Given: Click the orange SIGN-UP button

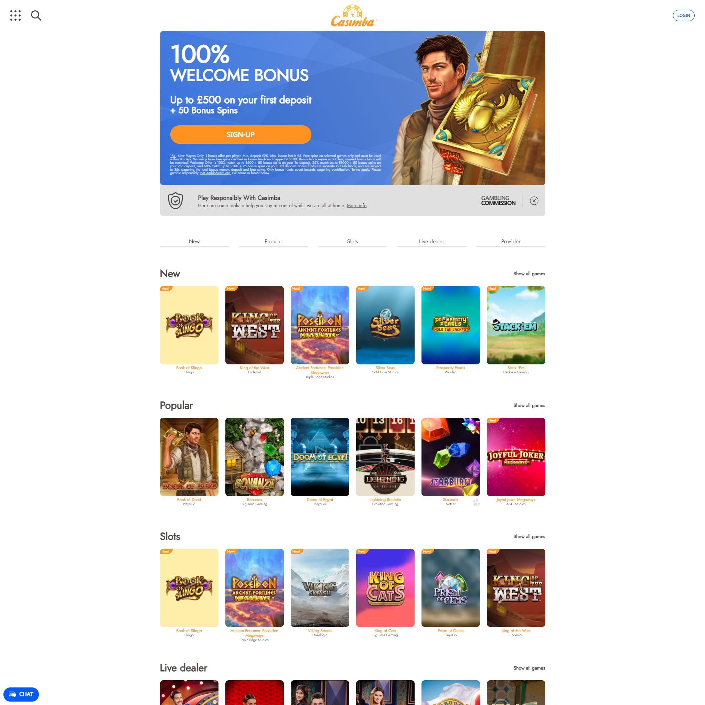Looking at the screenshot, I should pyautogui.click(x=241, y=135).
